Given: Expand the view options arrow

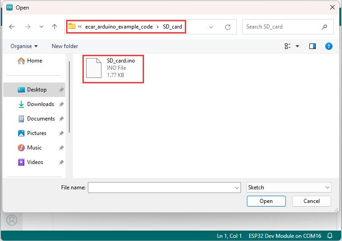Looking at the screenshot, I should [x=297, y=46].
